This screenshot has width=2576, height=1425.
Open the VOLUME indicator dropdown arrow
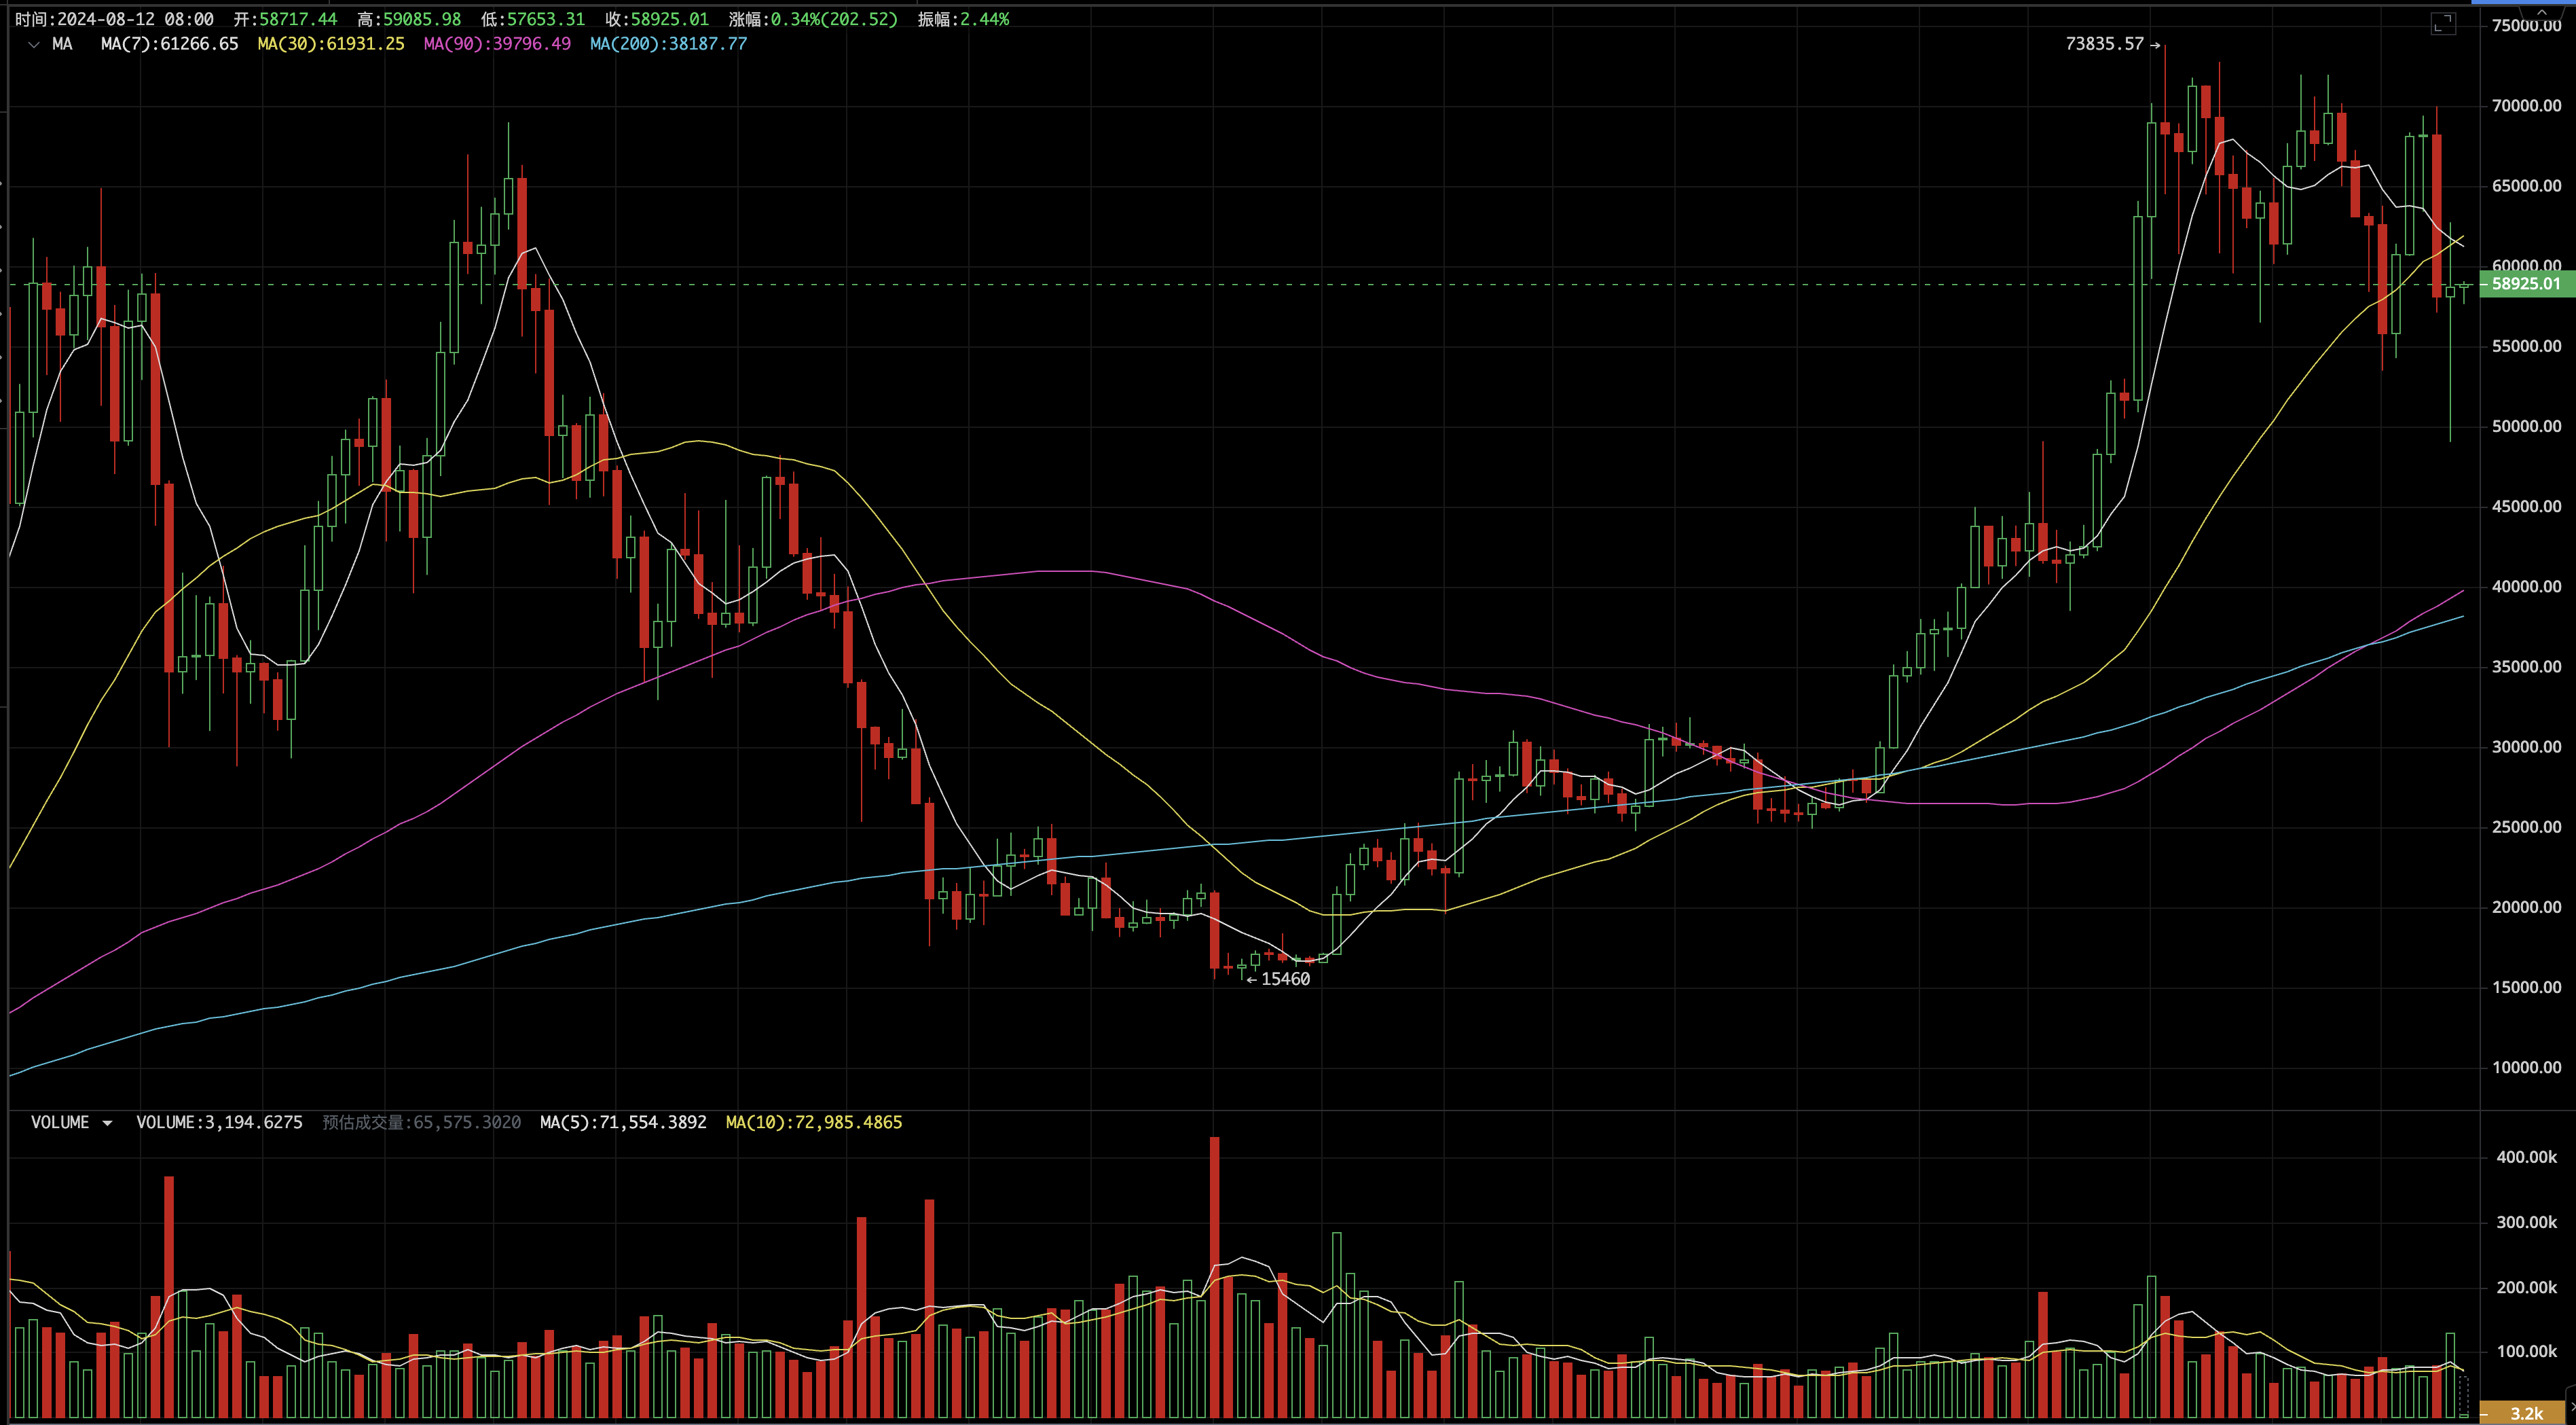pos(107,1123)
